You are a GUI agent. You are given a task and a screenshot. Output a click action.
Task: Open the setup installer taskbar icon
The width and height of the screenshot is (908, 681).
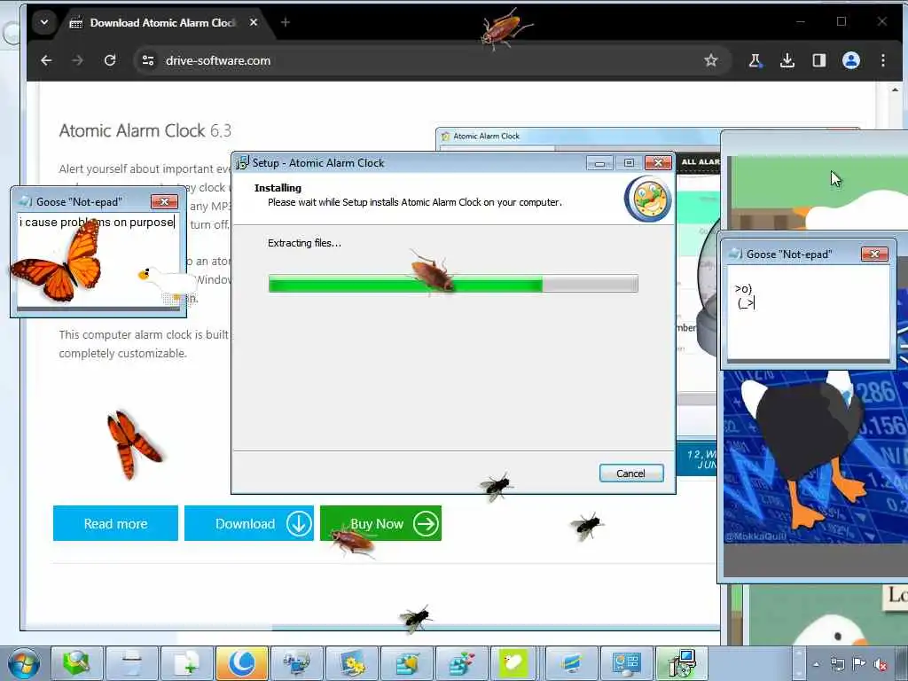point(682,663)
